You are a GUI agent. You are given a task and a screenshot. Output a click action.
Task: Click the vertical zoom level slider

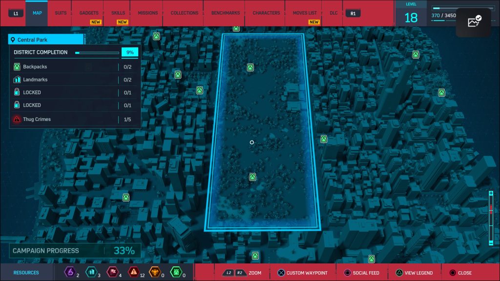pyautogui.click(x=491, y=218)
